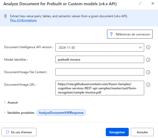The height and width of the screenshot is (138, 158).
Task: Click the empty Document/Image File Content field
Action: (x=100, y=72)
